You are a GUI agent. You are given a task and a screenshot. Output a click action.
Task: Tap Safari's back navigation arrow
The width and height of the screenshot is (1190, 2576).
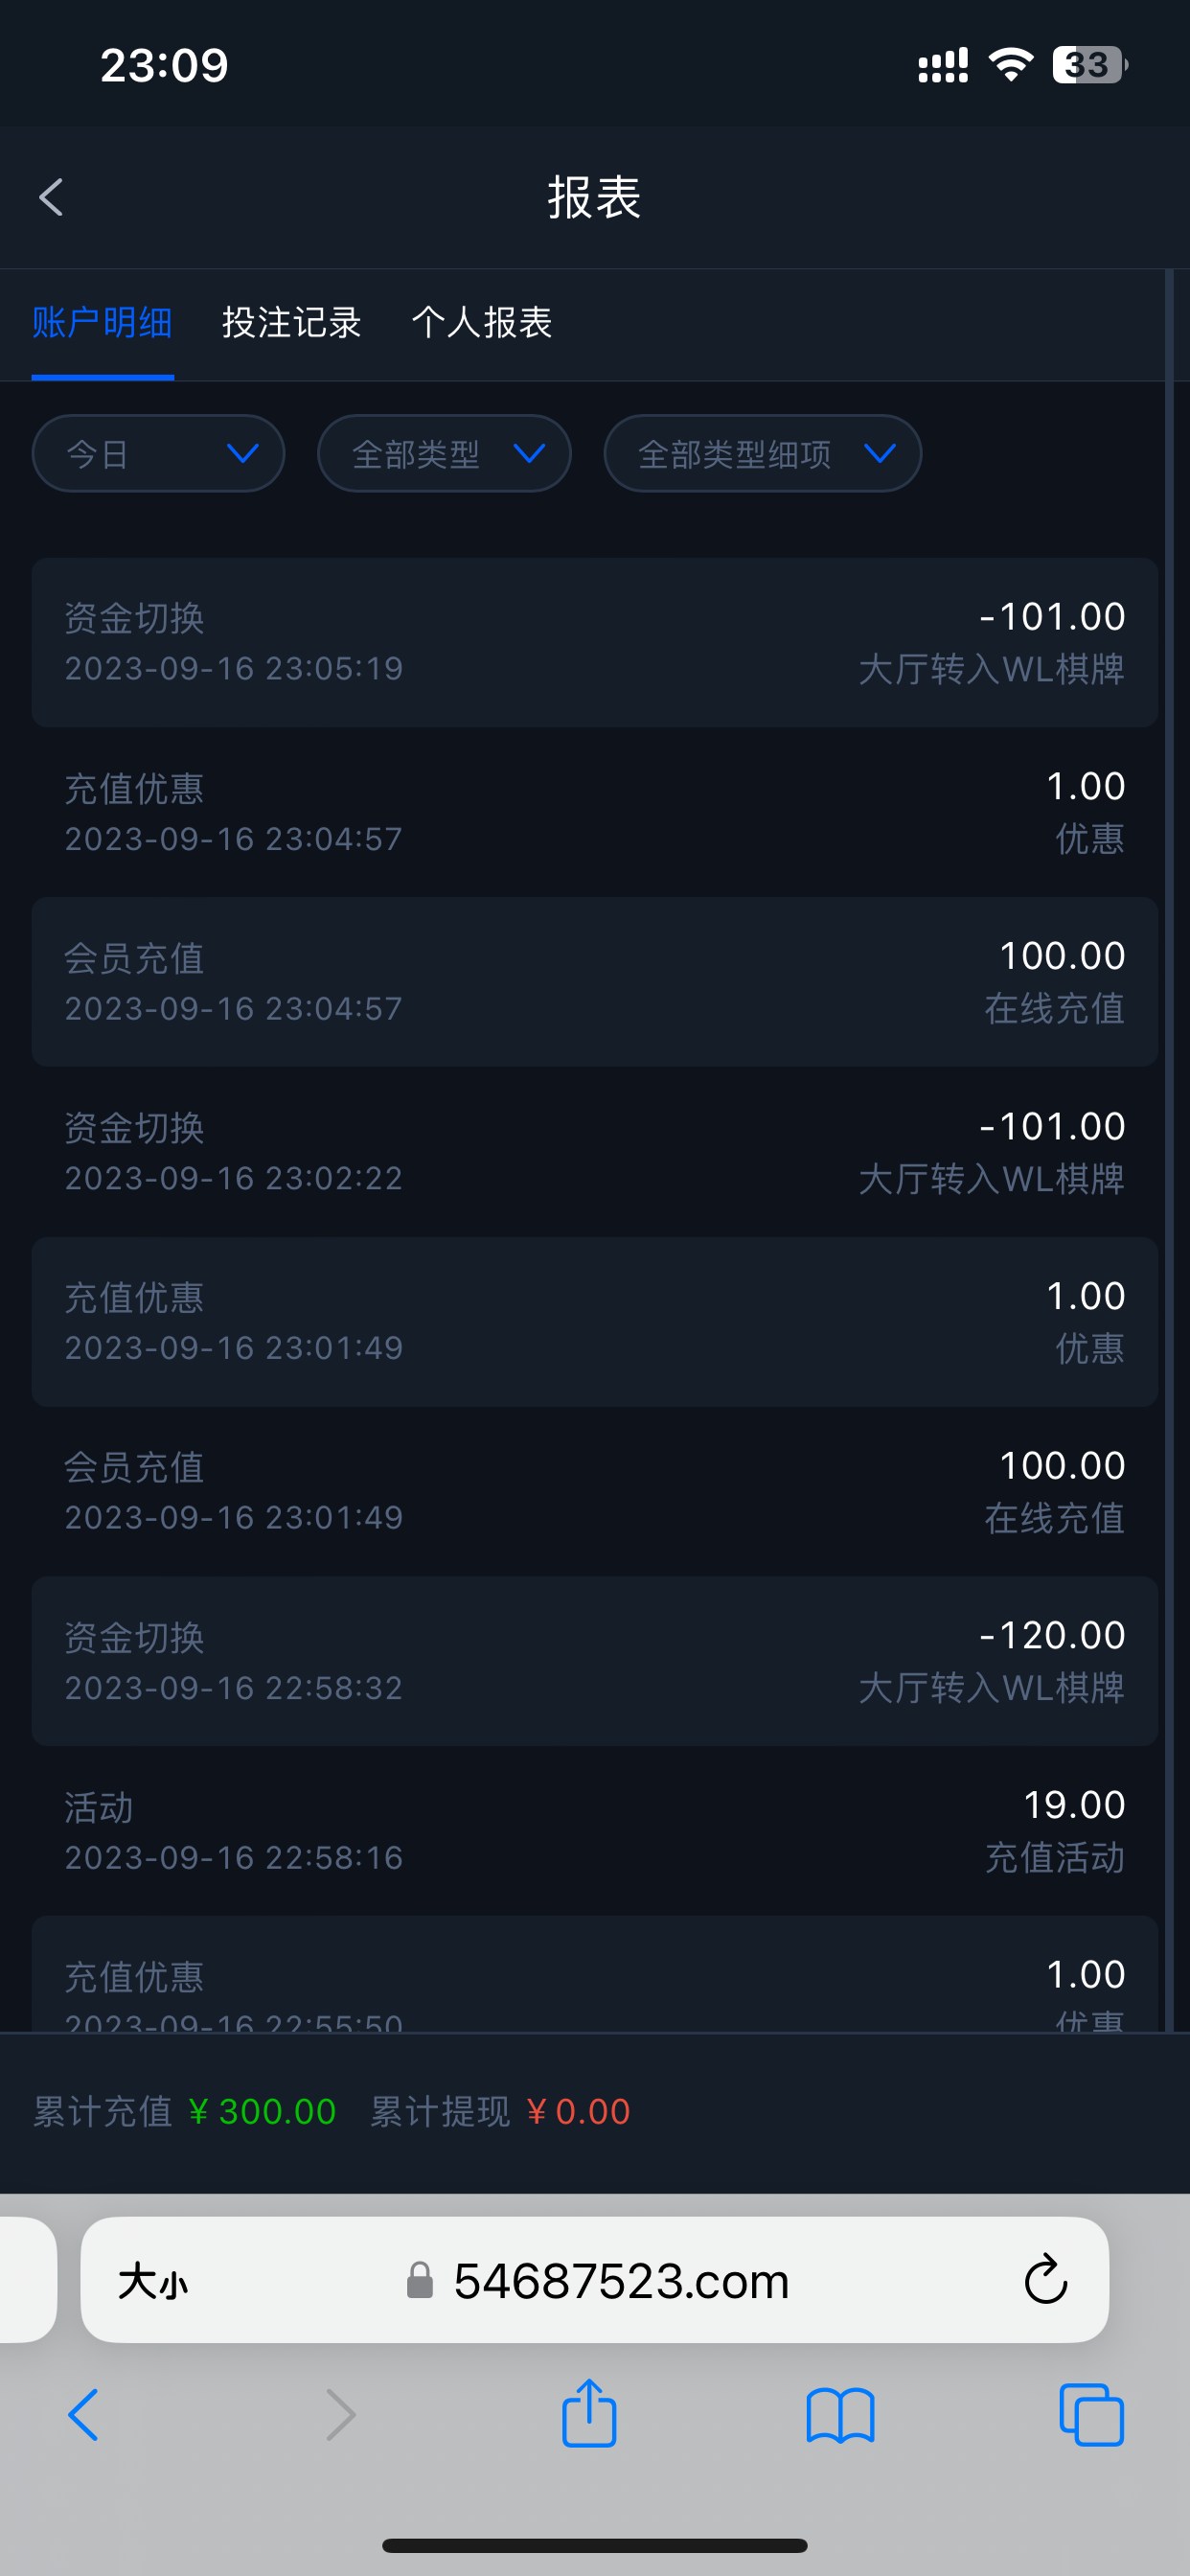84,2415
